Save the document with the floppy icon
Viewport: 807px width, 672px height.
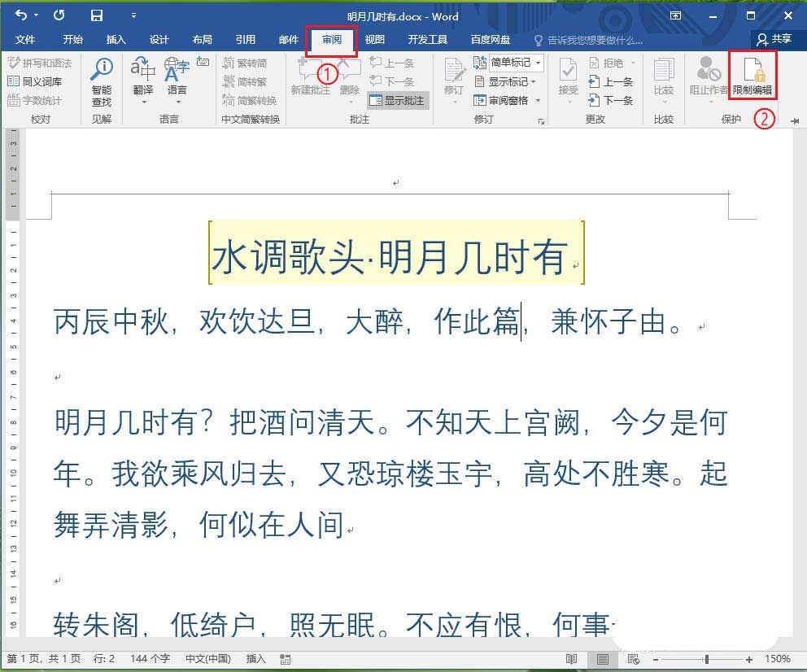[x=96, y=15]
